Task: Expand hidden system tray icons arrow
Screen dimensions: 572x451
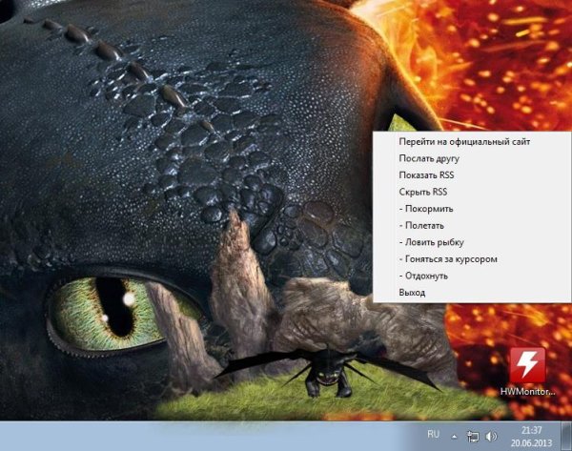Action: (454, 436)
